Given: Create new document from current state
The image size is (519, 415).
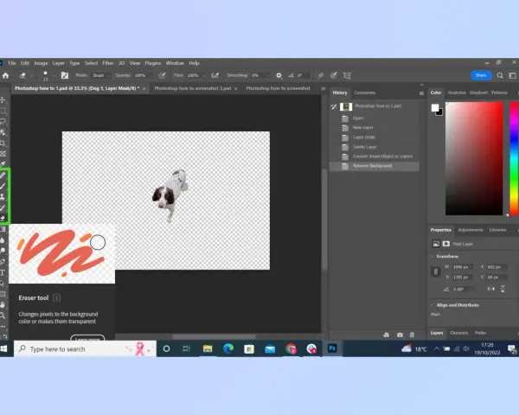Looking at the screenshot, I should 387,335.
